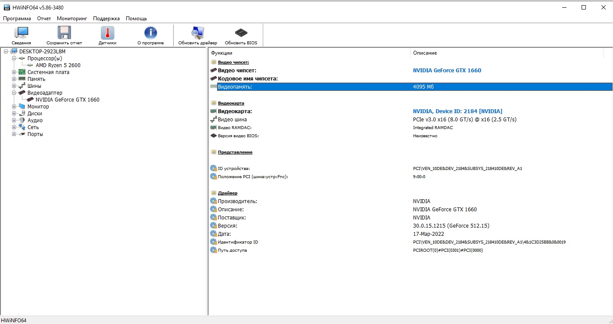Open the Помощь menu
613x324 pixels.
tap(136, 19)
